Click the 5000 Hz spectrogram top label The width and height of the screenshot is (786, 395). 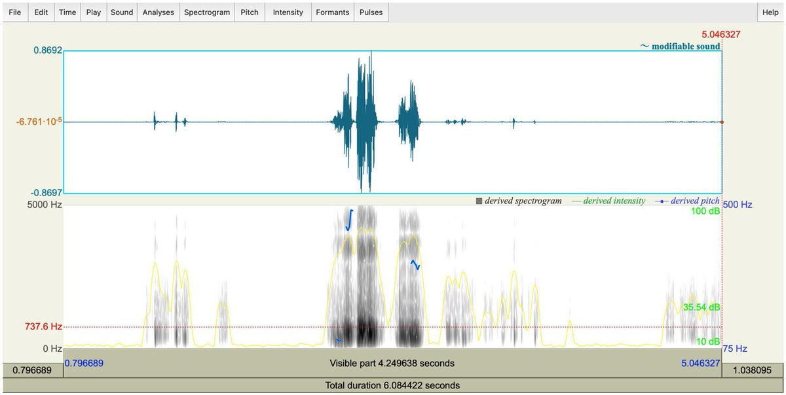tap(43, 205)
